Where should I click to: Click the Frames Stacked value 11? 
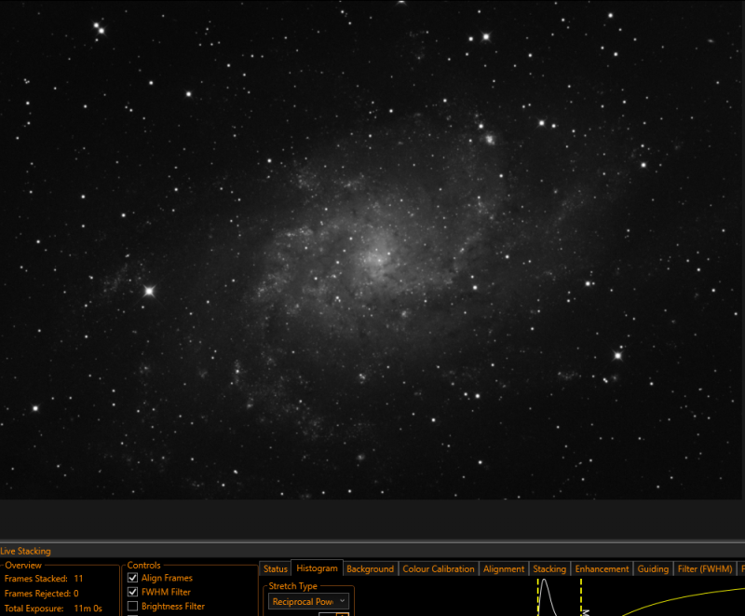point(78,579)
